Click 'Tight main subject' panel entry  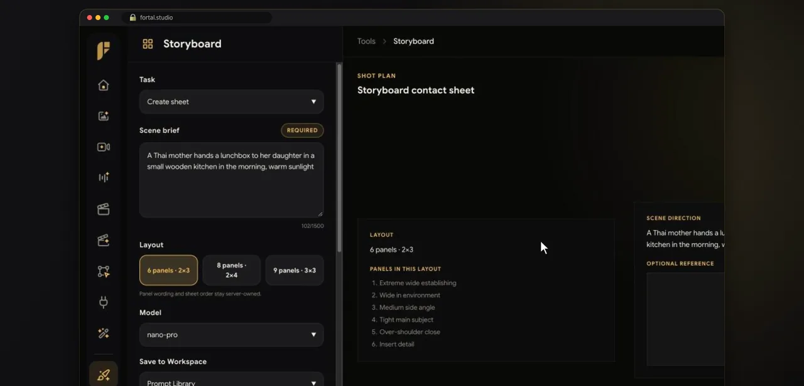pos(406,320)
